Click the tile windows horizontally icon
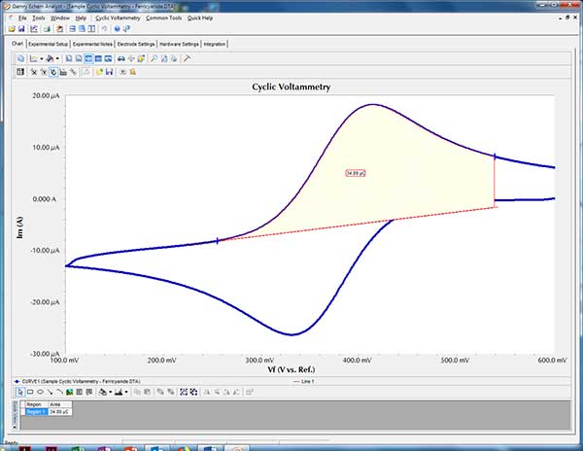Viewport: 583px width, 451px height. click(72, 28)
